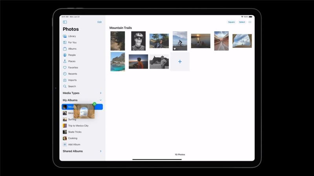Expand the Shared Albums section

pyautogui.click(x=100, y=151)
